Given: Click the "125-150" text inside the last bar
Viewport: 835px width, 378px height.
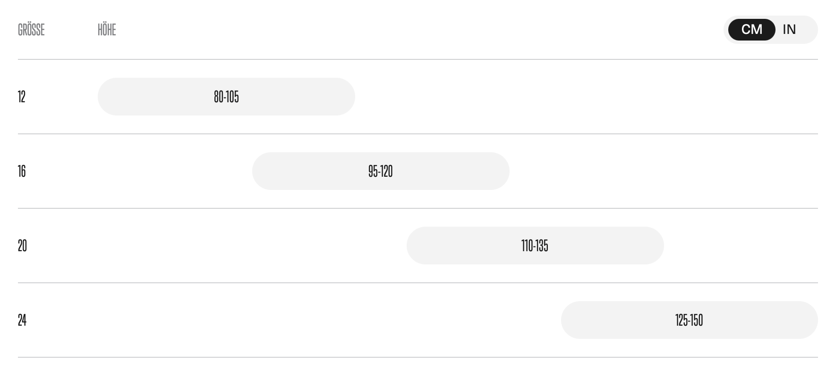Looking at the screenshot, I should [689, 320].
